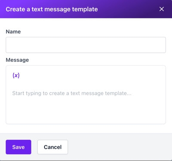Click the empty area below the placeholder text

[x=86, y=110]
